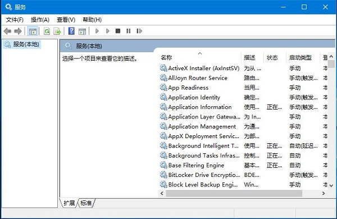Click gear icon of Application Management row
Screen dimensions: 337x219
point(163,126)
